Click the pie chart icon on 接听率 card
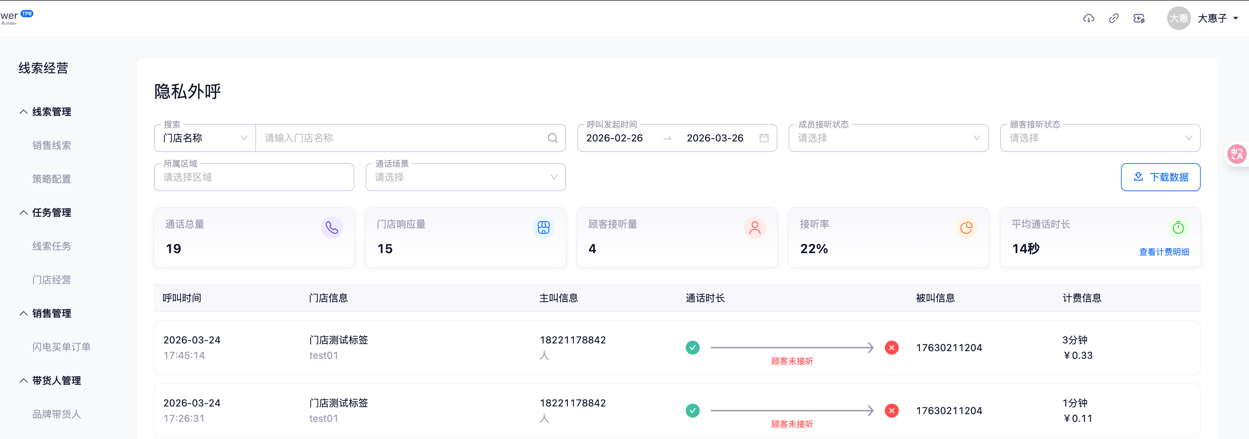The image size is (1249, 439). [x=966, y=228]
